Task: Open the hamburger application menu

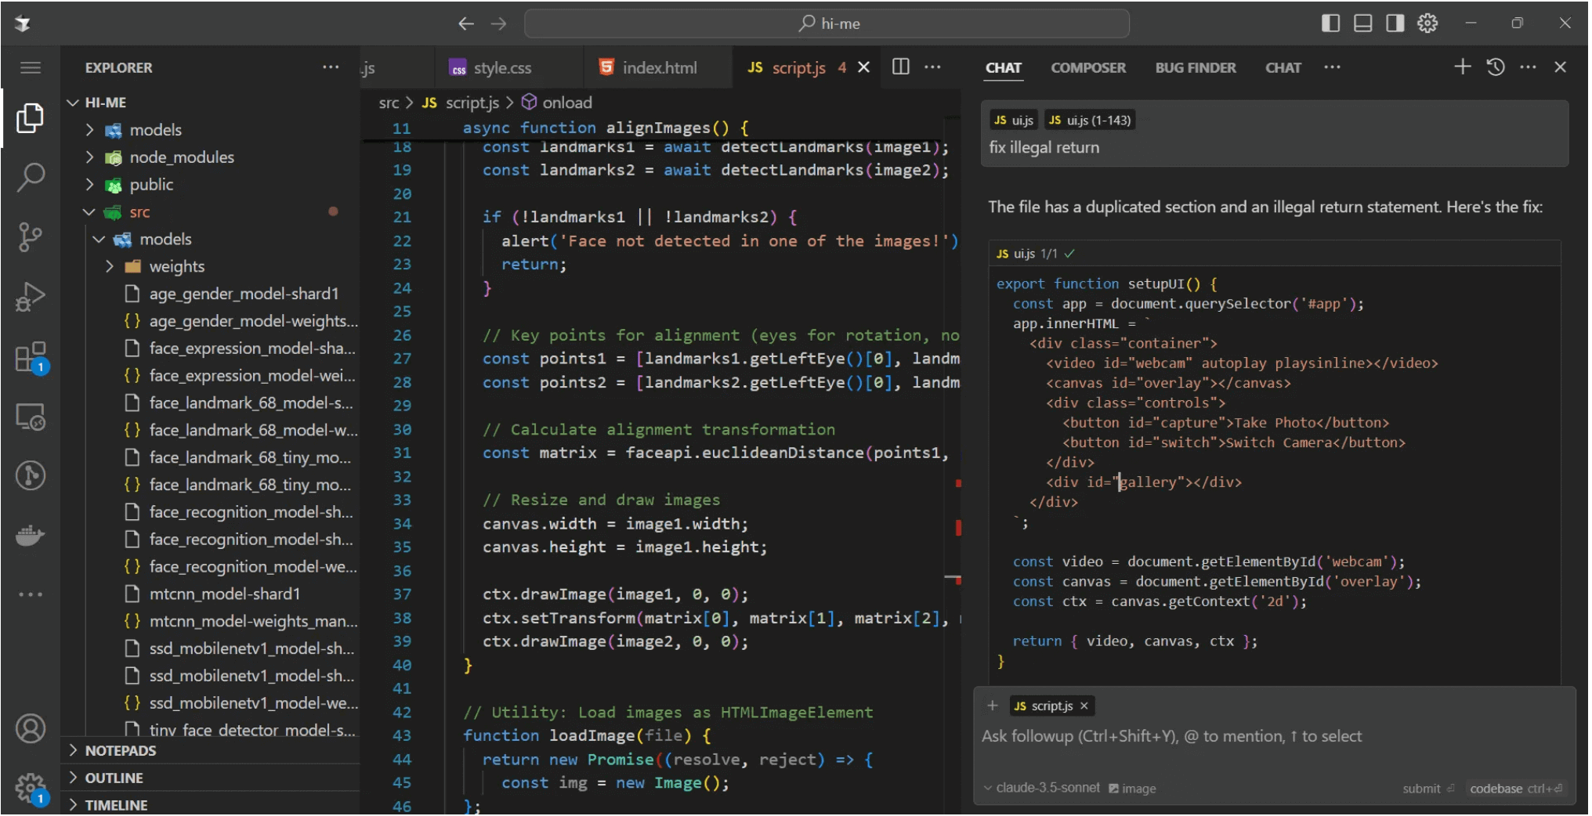Action: click(x=30, y=67)
